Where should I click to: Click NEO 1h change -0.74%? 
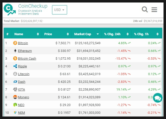[152, 105]
